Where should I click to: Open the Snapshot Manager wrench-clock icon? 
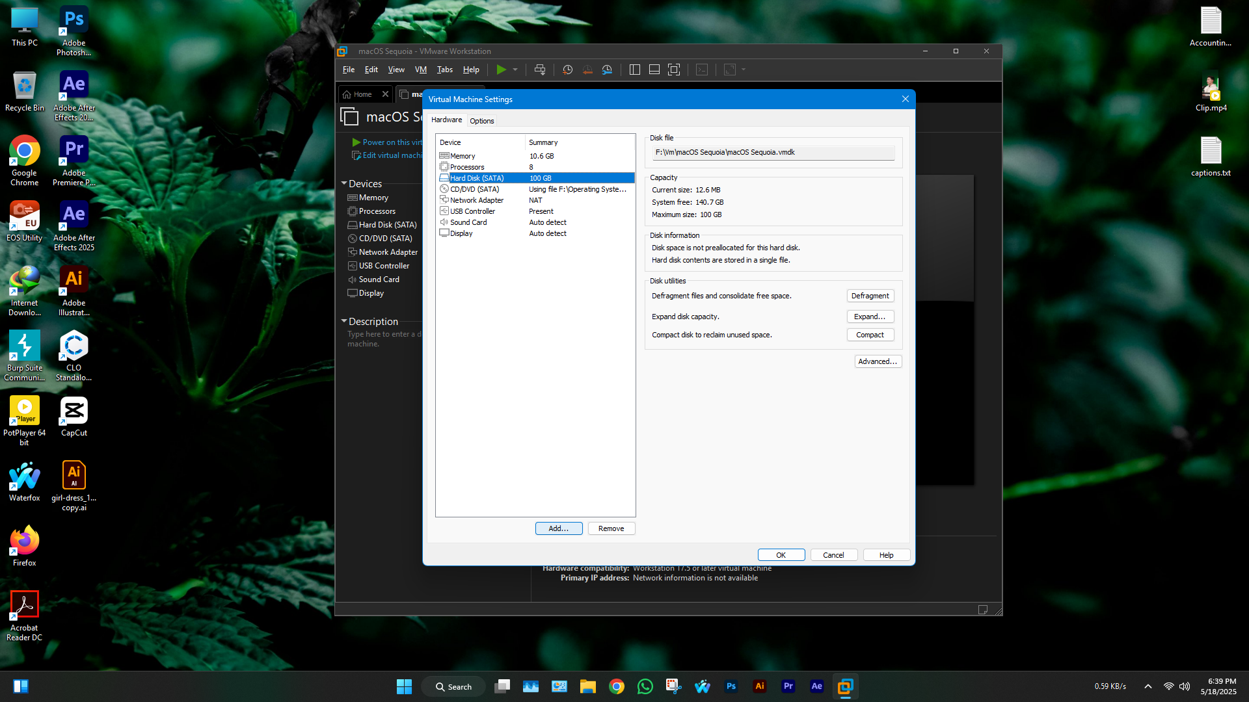coord(607,70)
